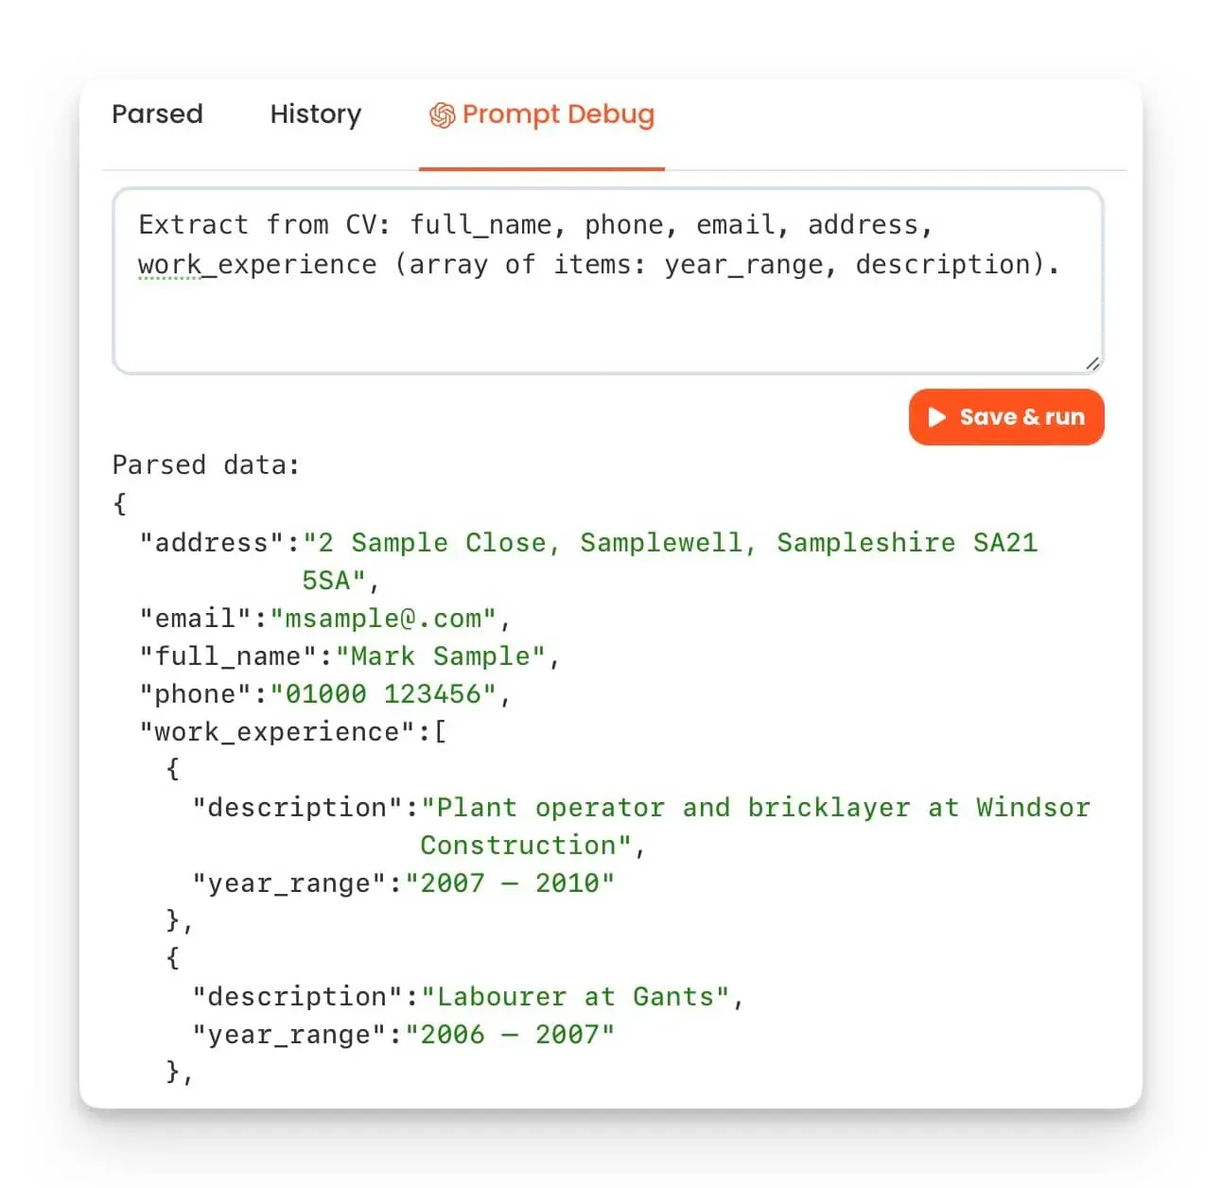Select the year range "2007 – 2010"
Image resolution: width=1222 pixels, height=1188 pixels.
[510, 883]
